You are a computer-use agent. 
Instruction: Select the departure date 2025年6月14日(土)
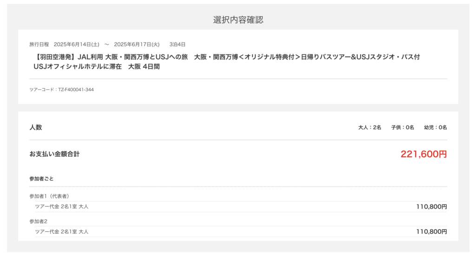click(x=76, y=45)
